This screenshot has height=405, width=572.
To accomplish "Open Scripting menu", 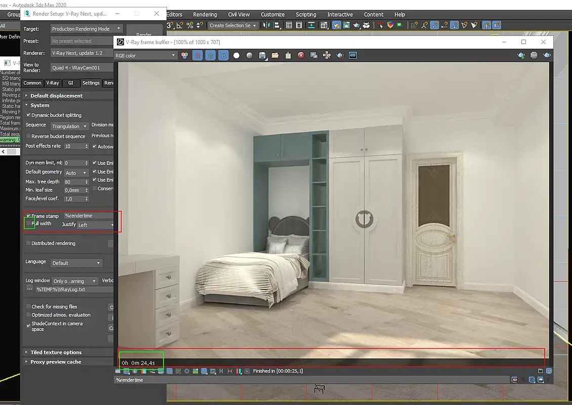I will 306,15.
